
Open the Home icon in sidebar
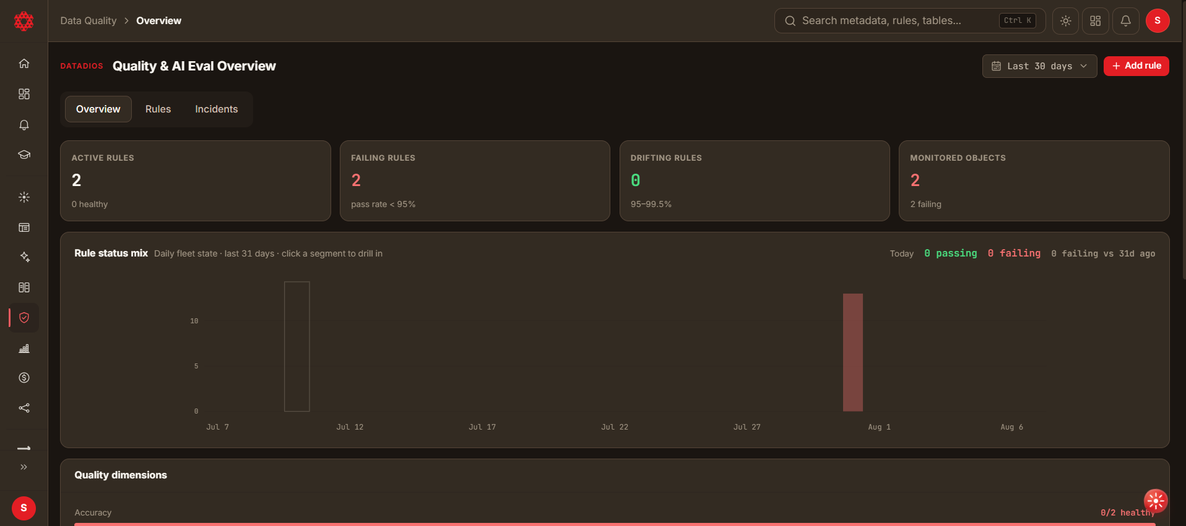(x=24, y=64)
